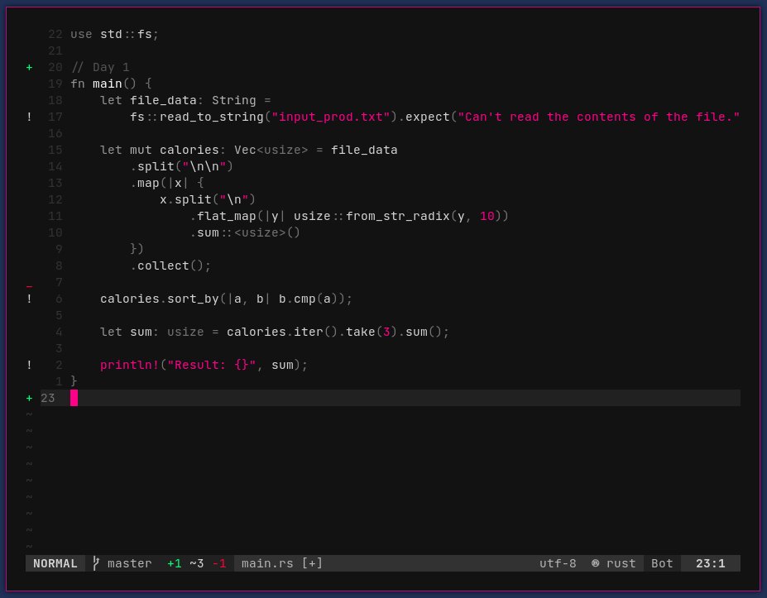Click the diagnostic warning sign beside line 6
The width and height of the screenshot is (767, 598).
point(29,299)
